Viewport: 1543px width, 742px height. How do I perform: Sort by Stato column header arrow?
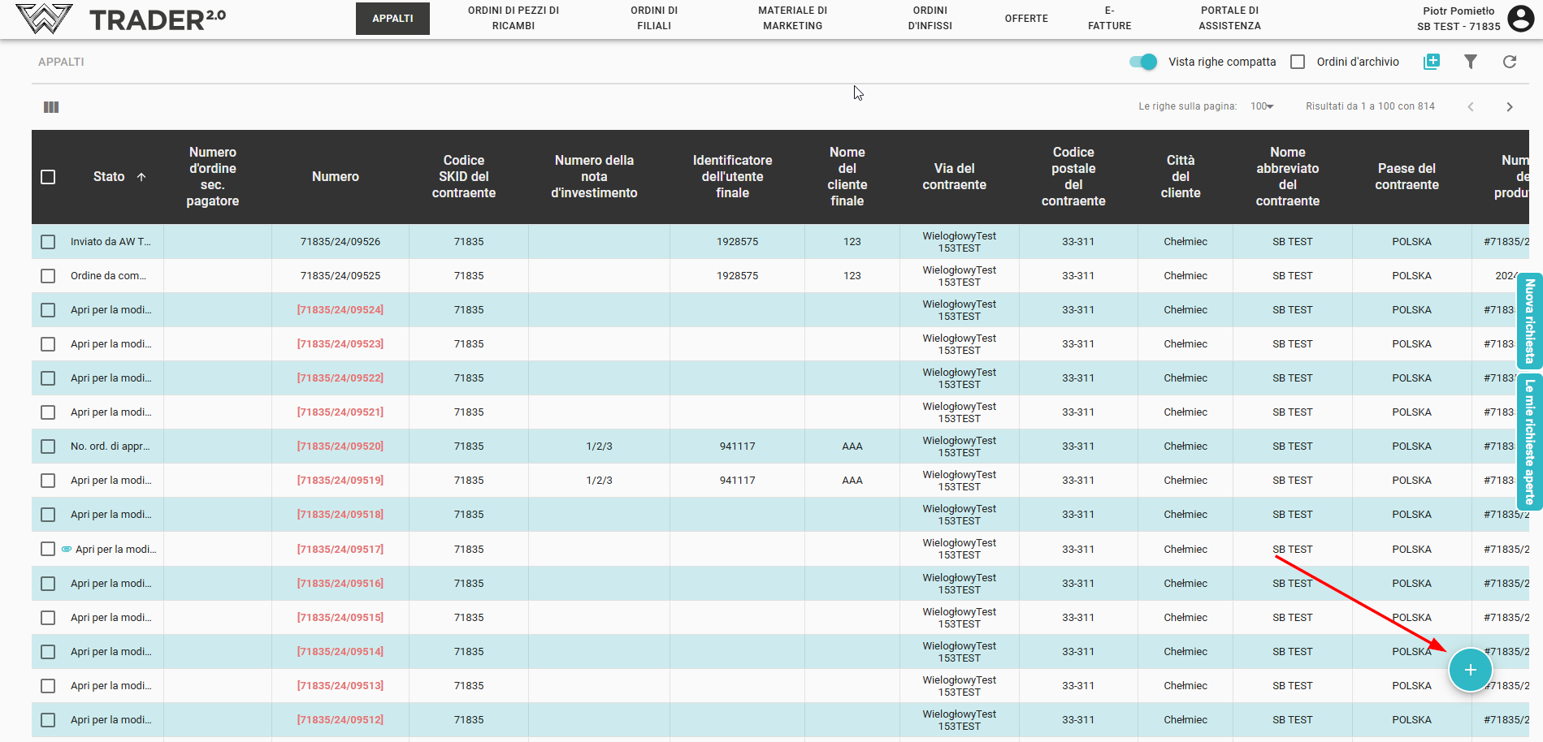point(141,177)
